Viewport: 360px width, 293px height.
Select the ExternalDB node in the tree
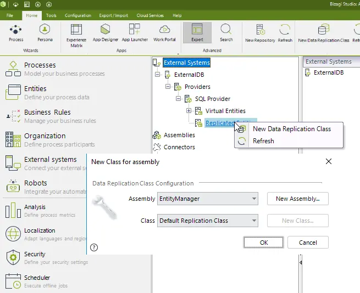tap(189, 75)
